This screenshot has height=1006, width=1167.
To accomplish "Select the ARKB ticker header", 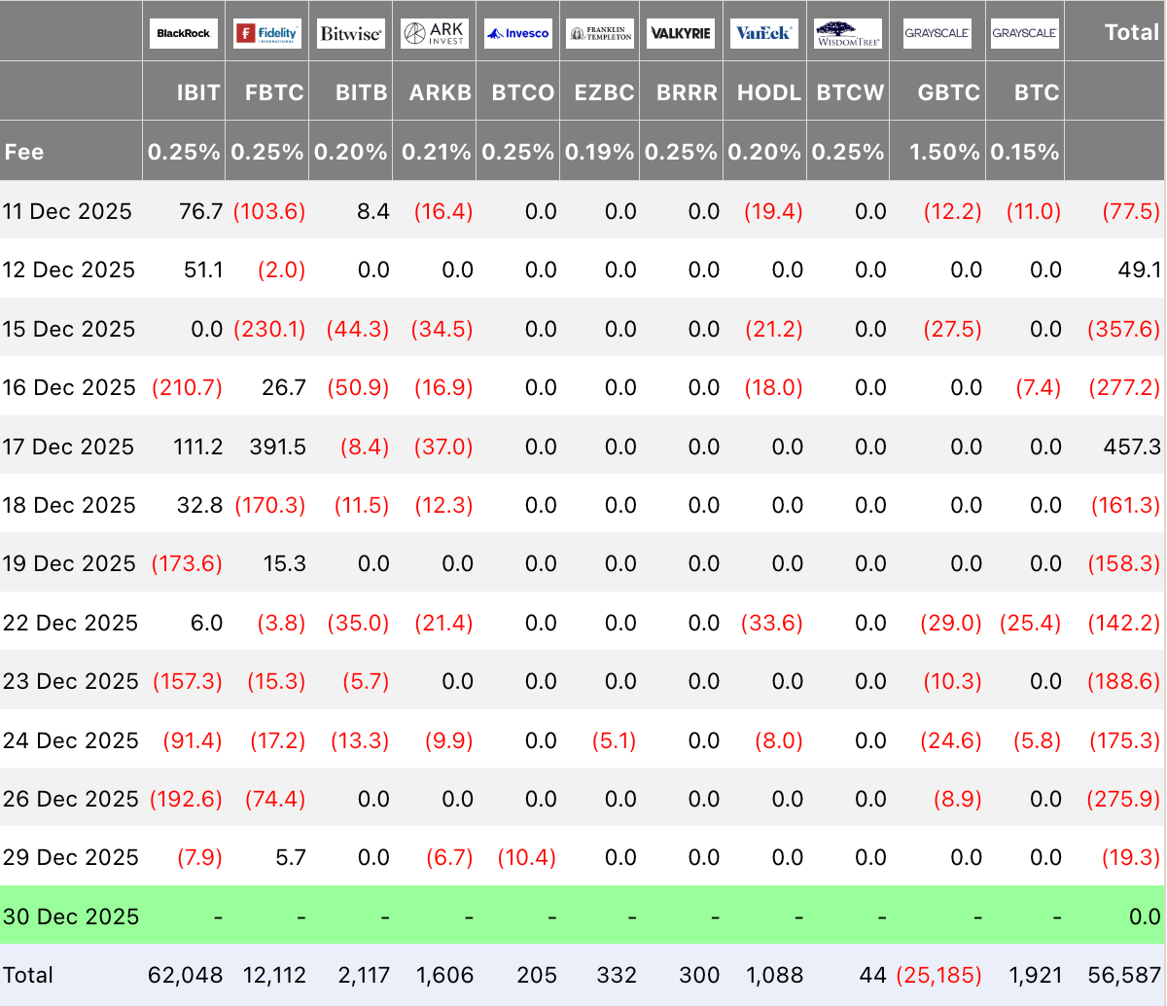I will (441, 92).
